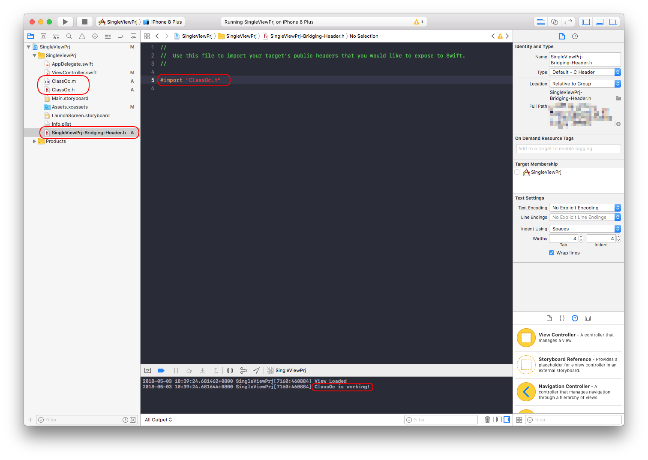This screenshot has width=648, height=460.
Task: Select iPhone 8 Plus run destination
Action: click(166, 22)
